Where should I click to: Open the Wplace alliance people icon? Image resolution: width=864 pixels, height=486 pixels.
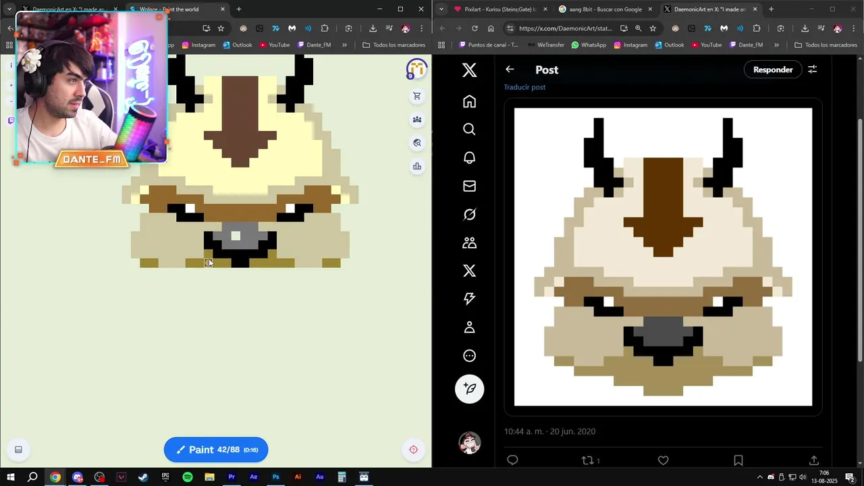pyautogui.click(x=417, y=119)
